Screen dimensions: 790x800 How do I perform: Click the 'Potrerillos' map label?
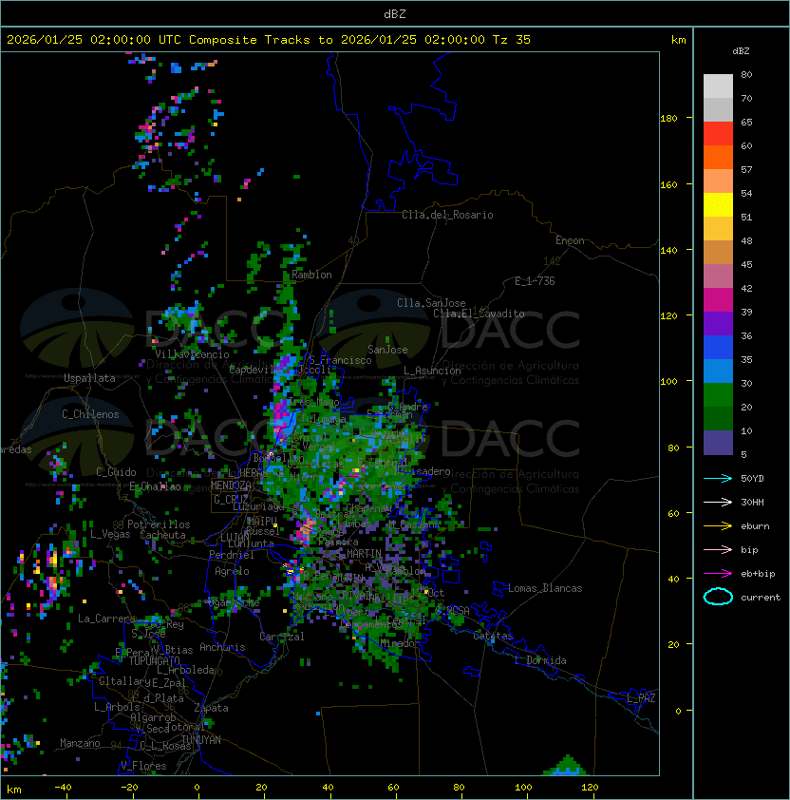tap(159, 524)
